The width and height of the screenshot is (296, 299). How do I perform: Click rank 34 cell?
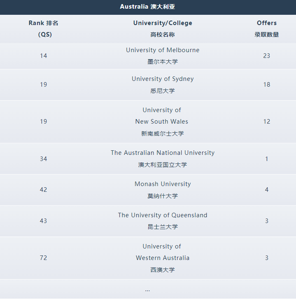pyautogui.click(x=44, y=159)
